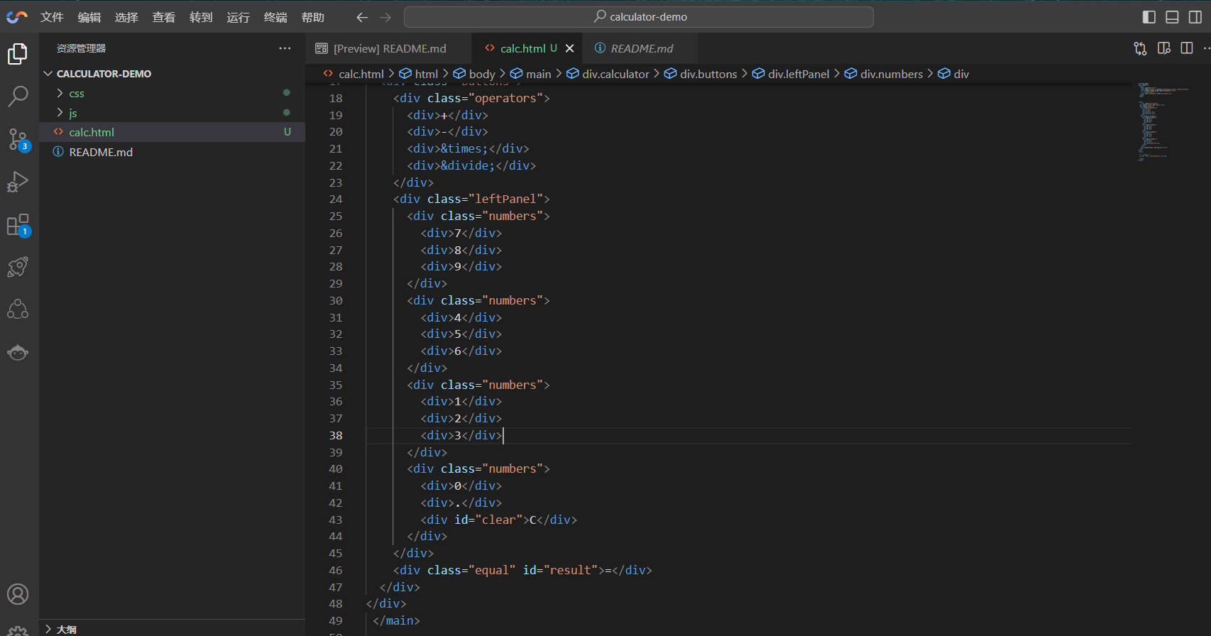
Task: Open the 终端 menu
Action: 275,17
